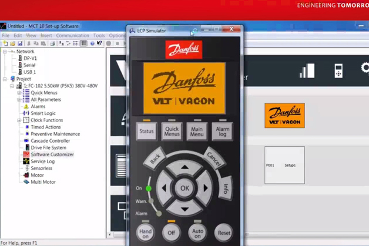Toggle the Off mode button
369x246 pixels.
pos(171,232)
